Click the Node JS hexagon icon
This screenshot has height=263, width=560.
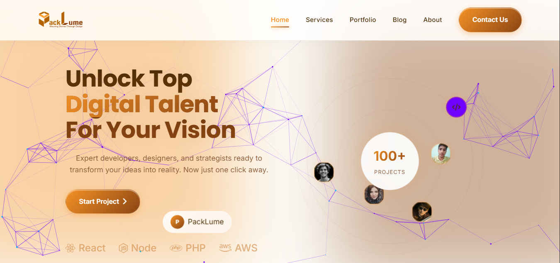click(x=123, y=248)
